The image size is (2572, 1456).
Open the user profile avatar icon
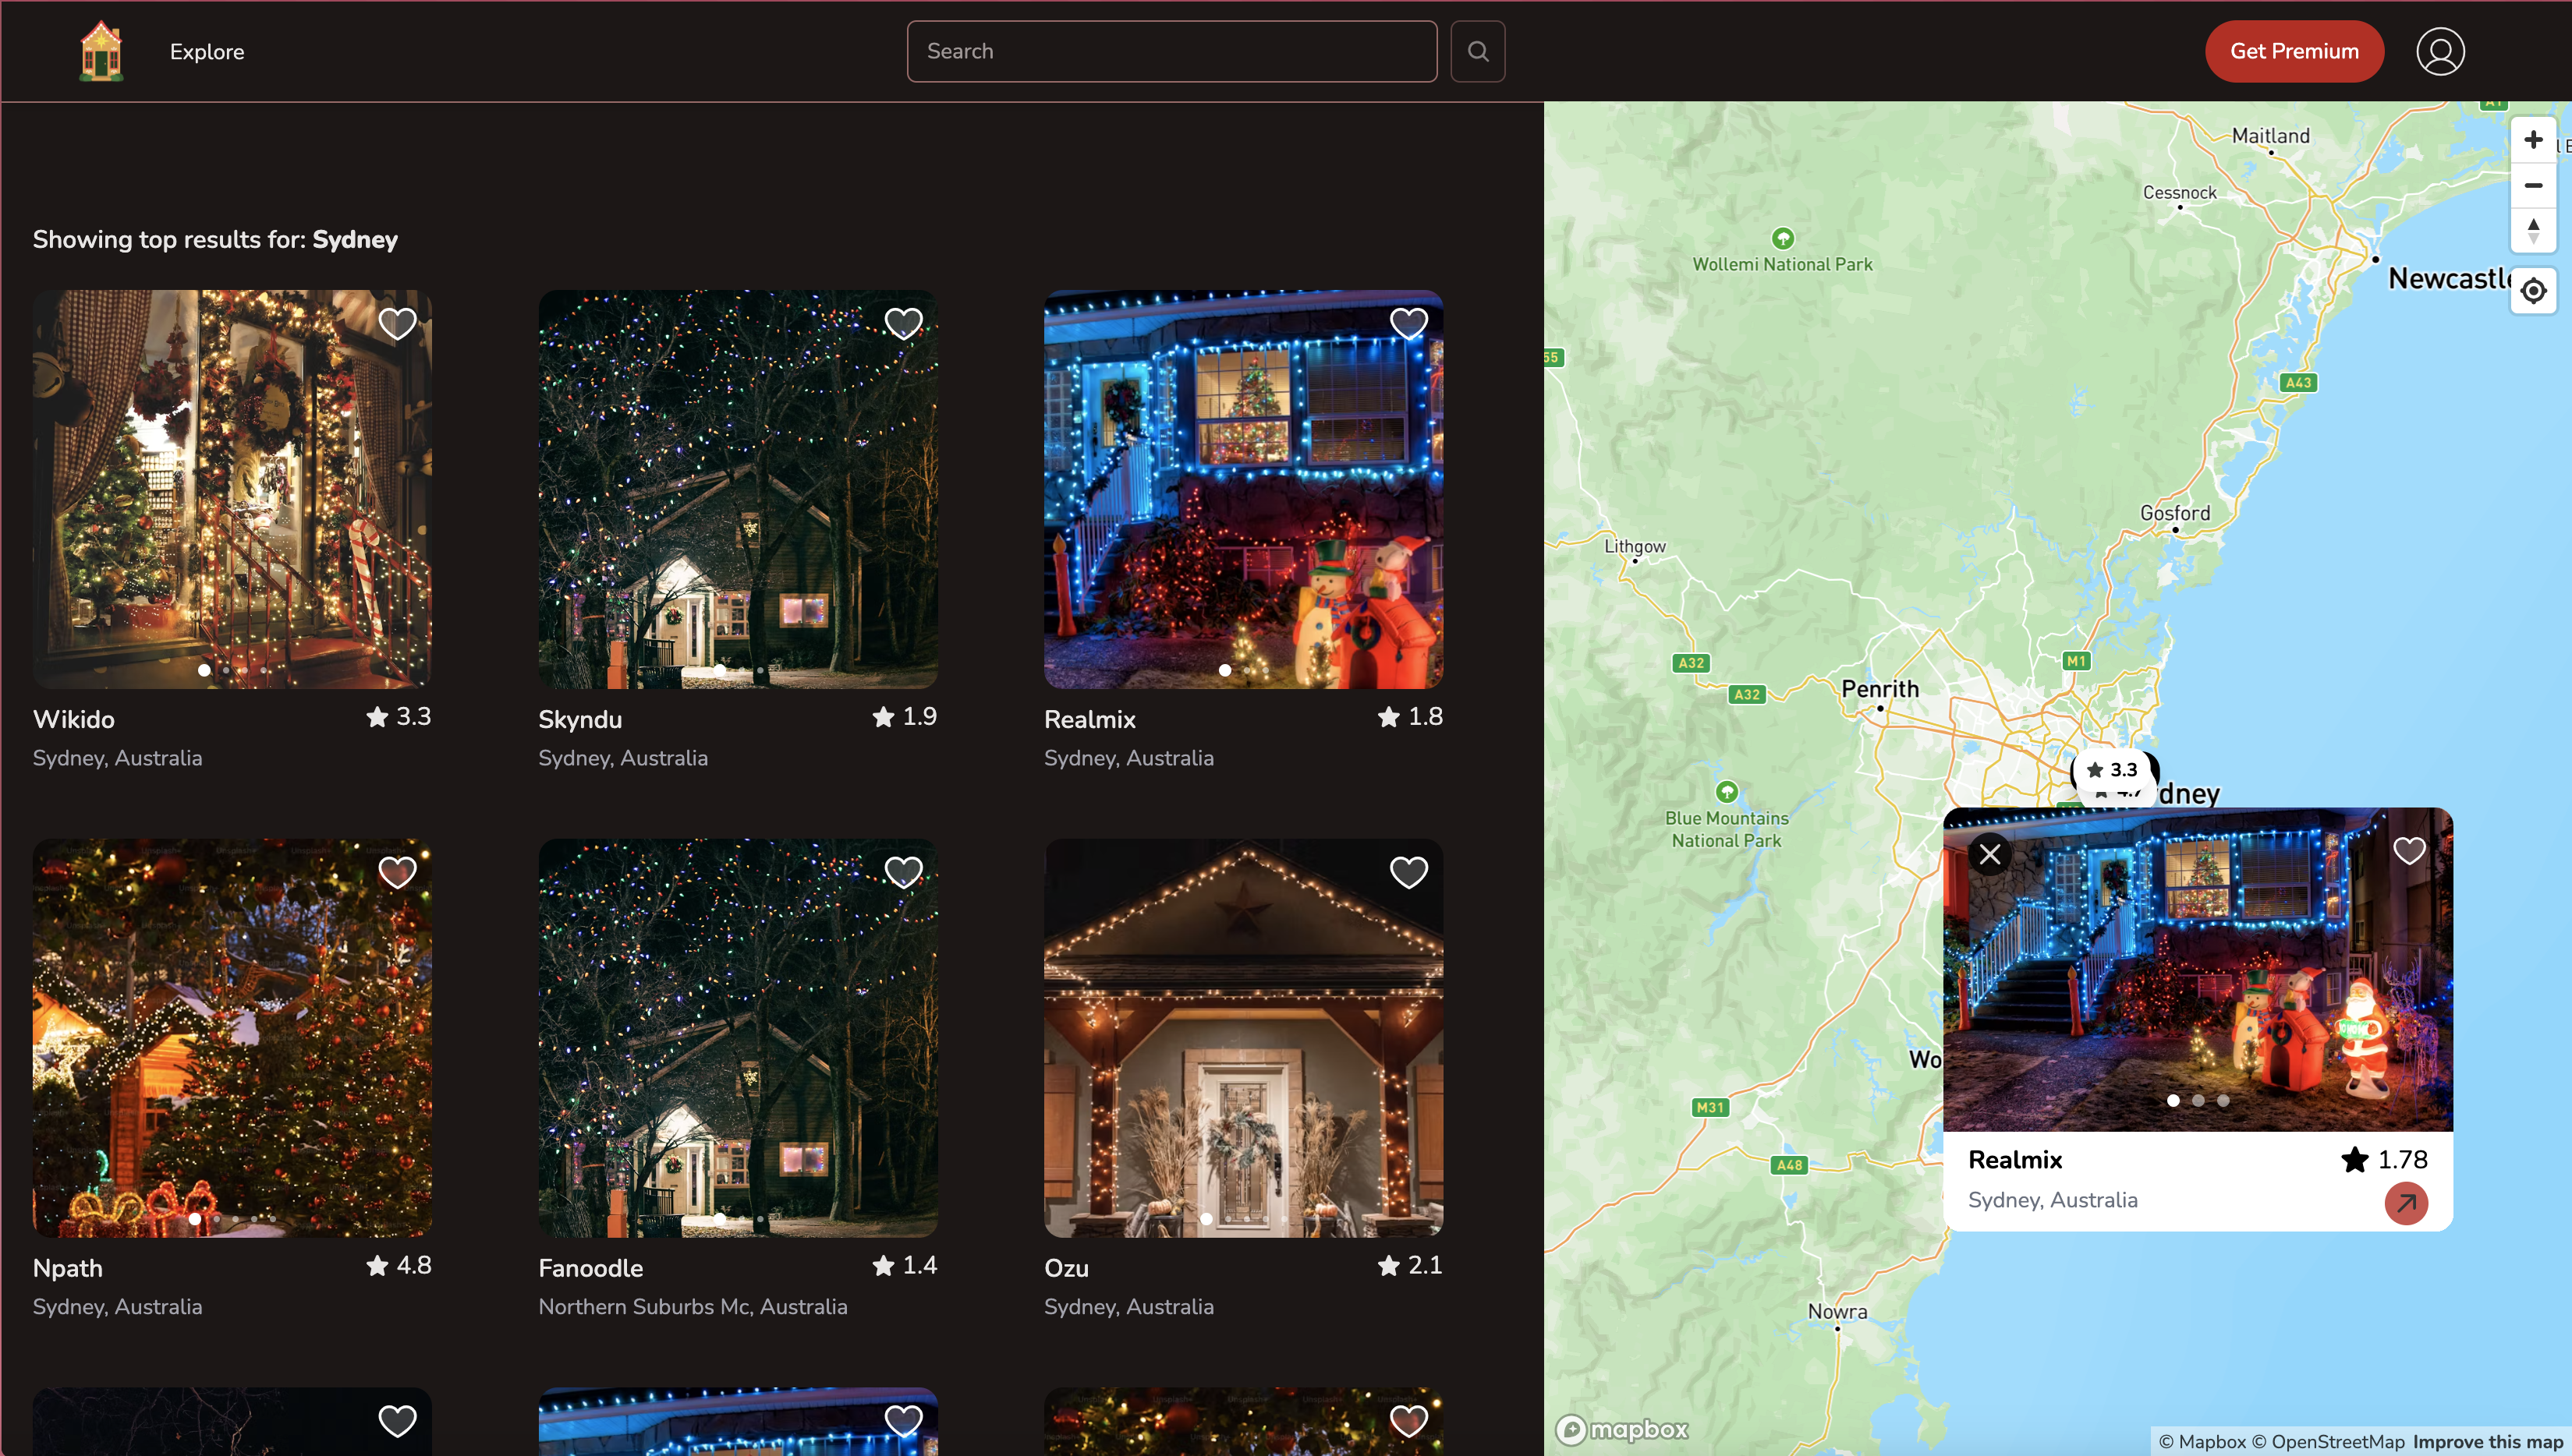(2440, 51)
